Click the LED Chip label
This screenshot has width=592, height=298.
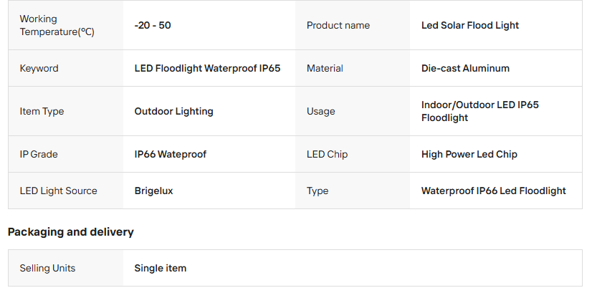click(327, 155)
